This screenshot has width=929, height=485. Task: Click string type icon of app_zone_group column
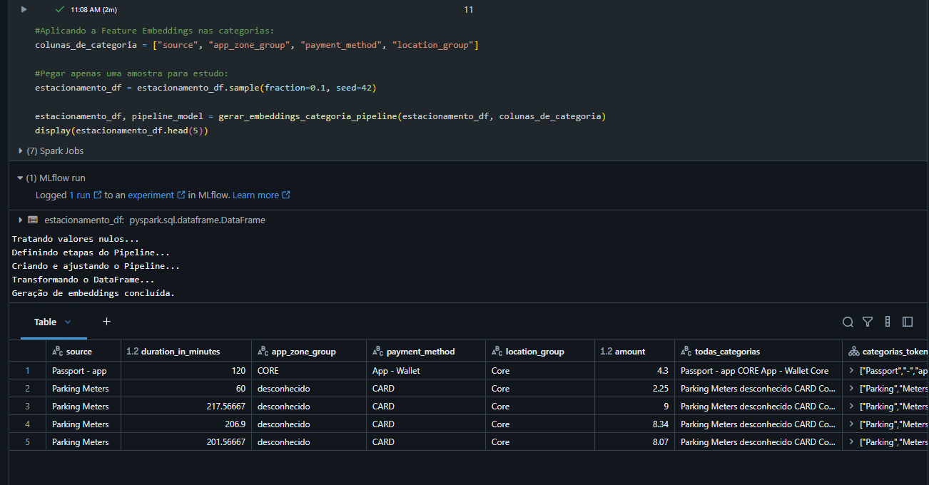(x=263, y=351)
